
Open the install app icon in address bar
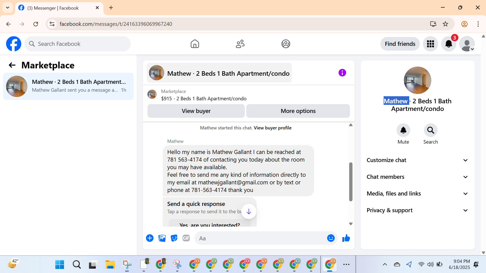coord(433,24)
